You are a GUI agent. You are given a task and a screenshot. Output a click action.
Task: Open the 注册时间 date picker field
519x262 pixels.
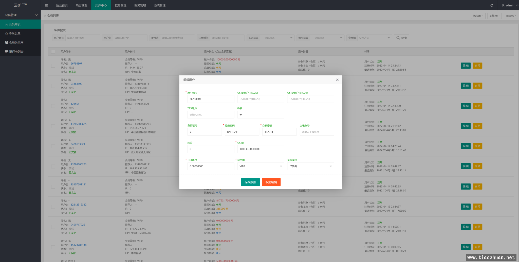point(227,38)
